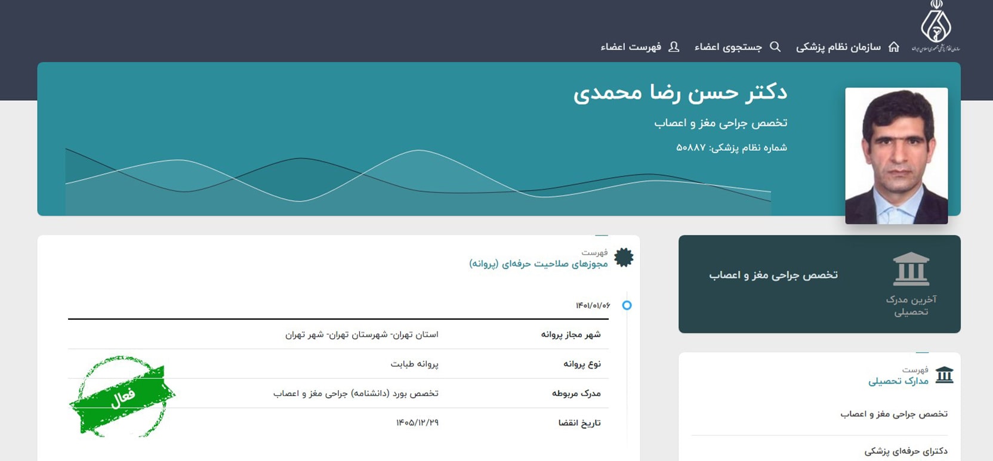
Task: Click the small building icon beside مدارک تحصیلی
Action: click(944, 375)
